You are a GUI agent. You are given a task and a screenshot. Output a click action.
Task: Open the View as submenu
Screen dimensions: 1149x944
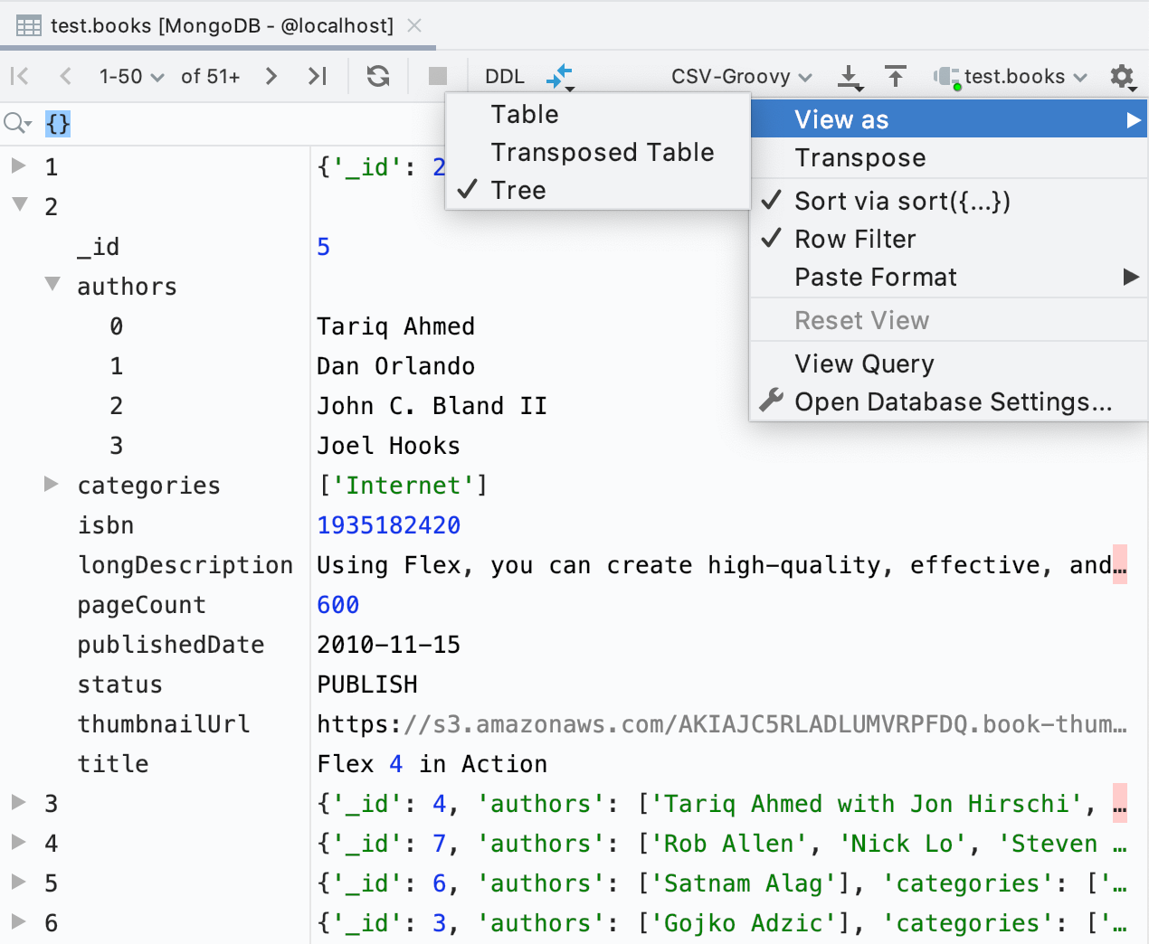pos(948,119)
